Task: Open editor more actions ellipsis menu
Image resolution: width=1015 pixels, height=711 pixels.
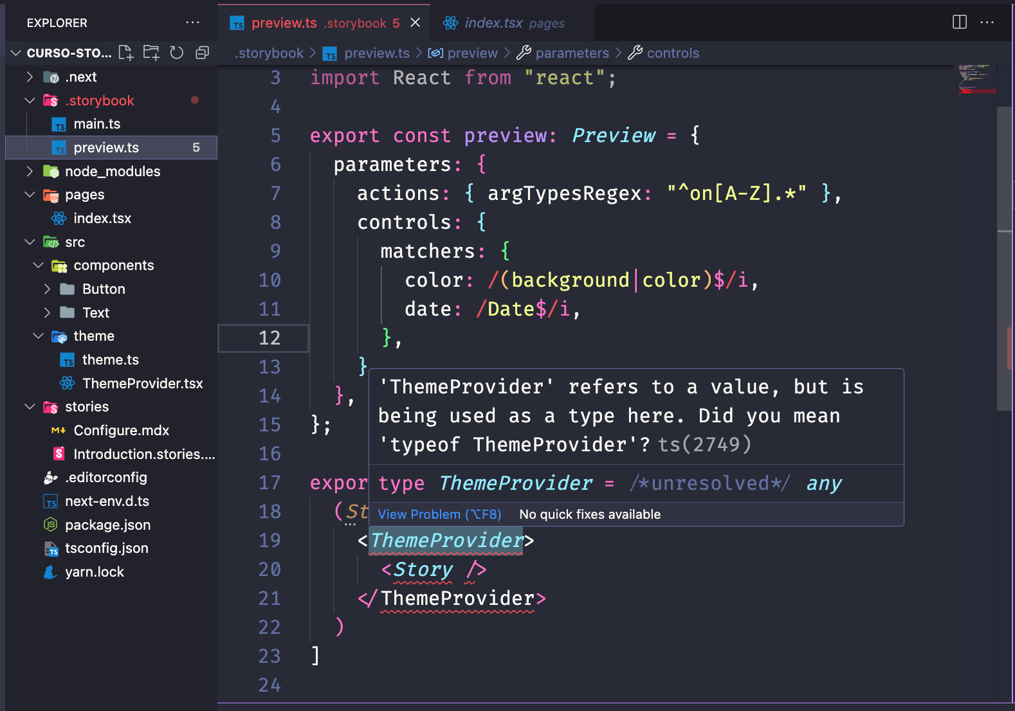Action: [x=987, y=22]
